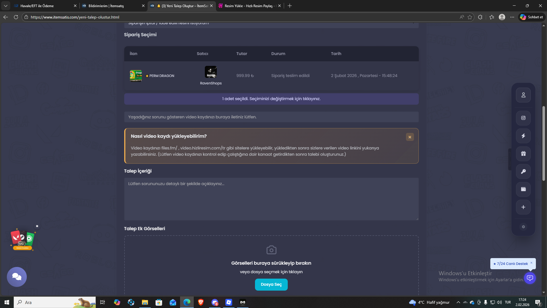Image resolution: width=547 pixels, height=308 pixels.
Task: View site information via the lock icon
Action: coord(26,17)
